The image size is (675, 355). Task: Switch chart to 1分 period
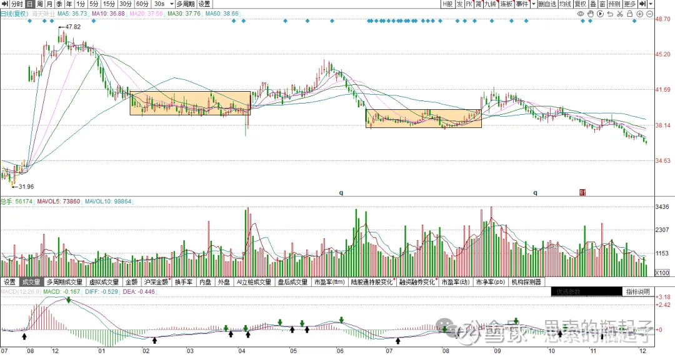81,4
